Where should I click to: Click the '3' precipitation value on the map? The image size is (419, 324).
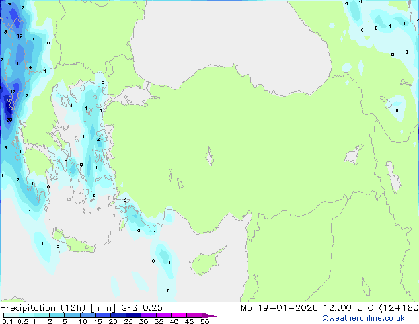[x=5, y=147]
